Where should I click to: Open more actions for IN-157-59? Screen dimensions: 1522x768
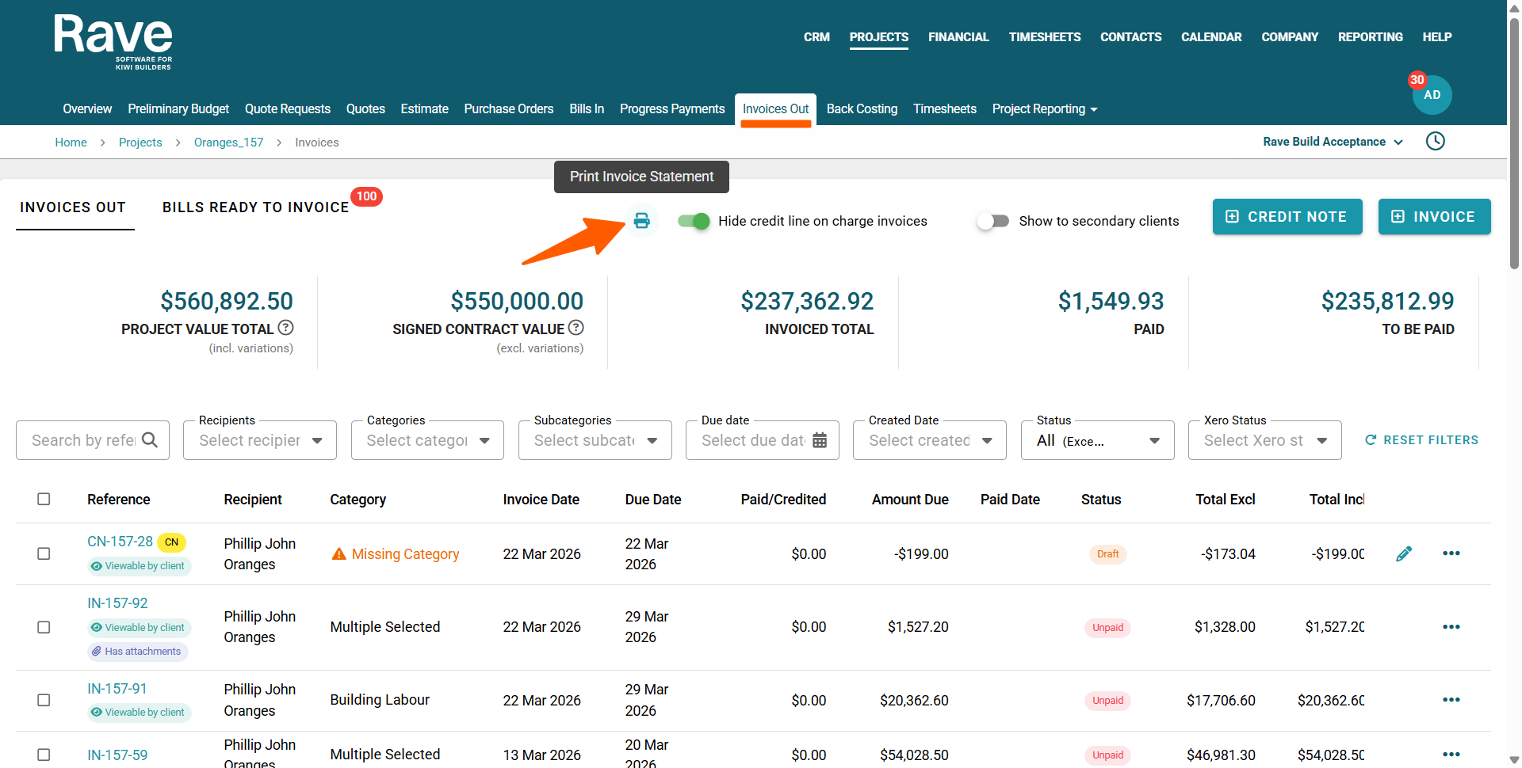click(x=1451, y=755)
